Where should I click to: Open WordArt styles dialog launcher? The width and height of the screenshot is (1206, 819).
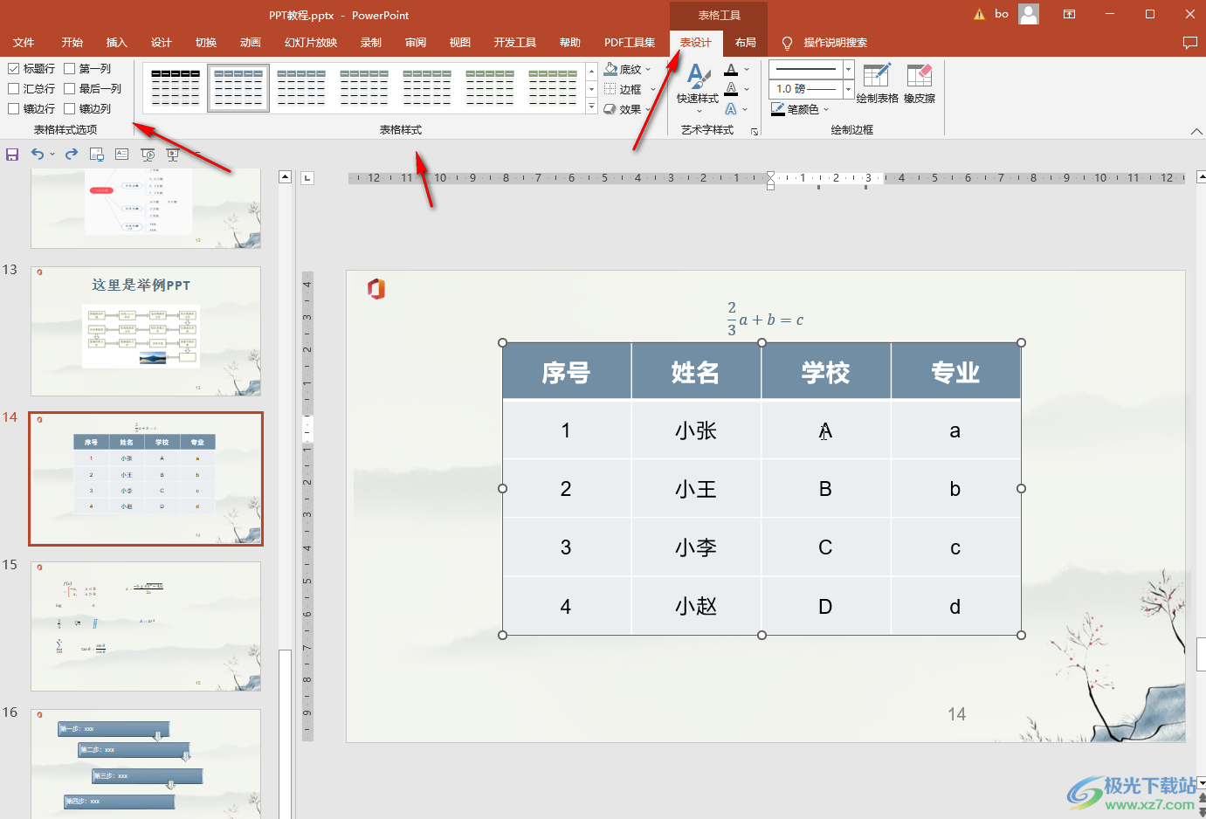click(755, 132)
